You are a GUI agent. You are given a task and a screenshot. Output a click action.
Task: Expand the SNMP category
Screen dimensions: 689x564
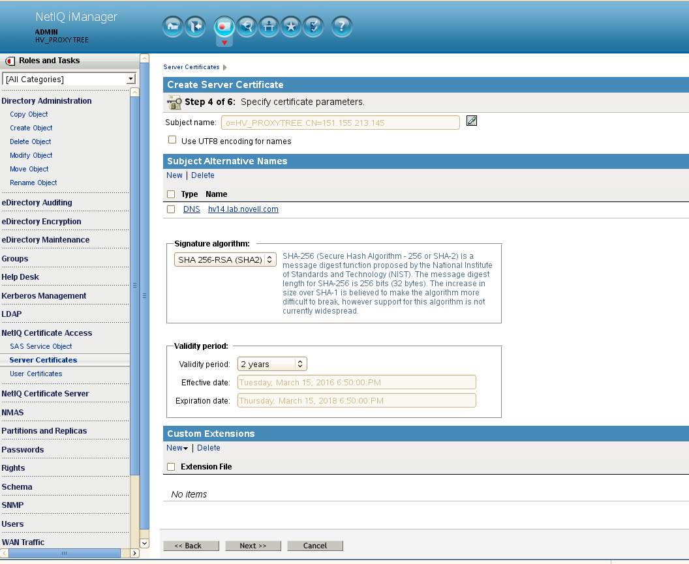pyautogui.click(x=13, y=505)
